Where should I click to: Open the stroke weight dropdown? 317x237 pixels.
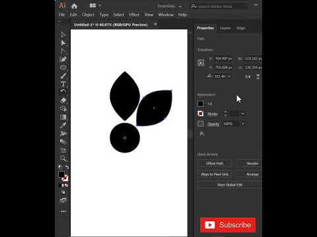click(242, 113)
